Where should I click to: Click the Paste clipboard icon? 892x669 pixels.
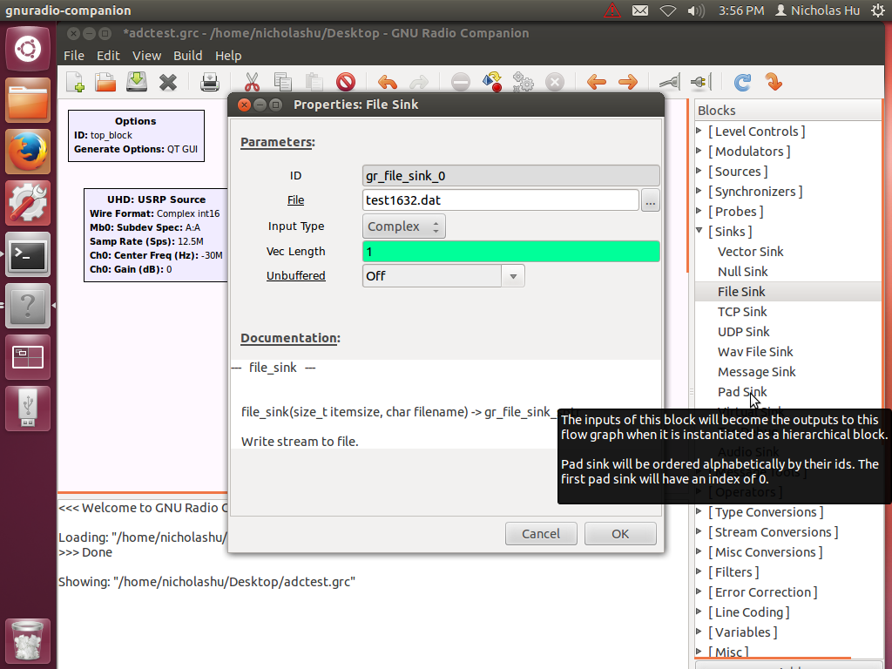(x=314, y=83)
